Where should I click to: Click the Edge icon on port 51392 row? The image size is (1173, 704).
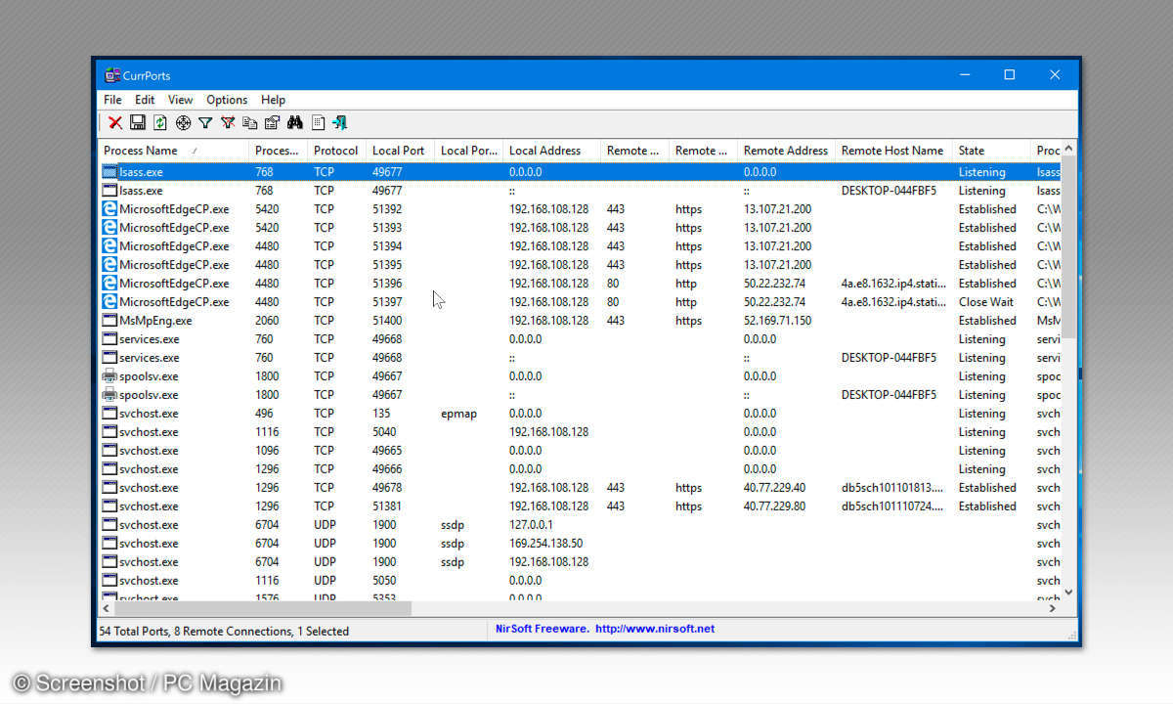click(109, 209)
